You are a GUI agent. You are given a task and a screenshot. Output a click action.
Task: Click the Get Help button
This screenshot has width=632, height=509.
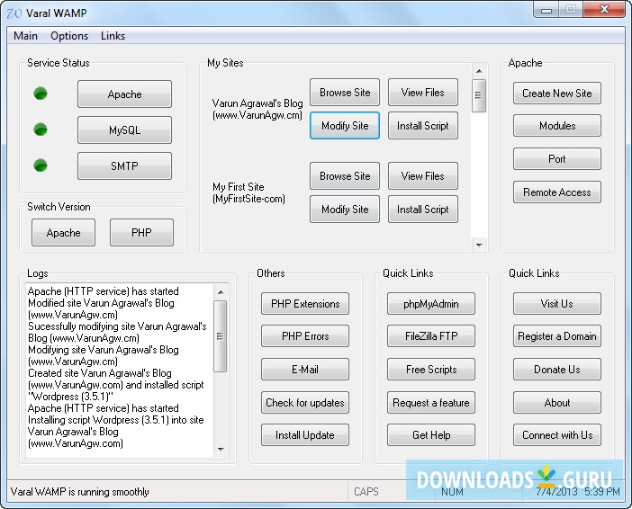pos(431,435)
